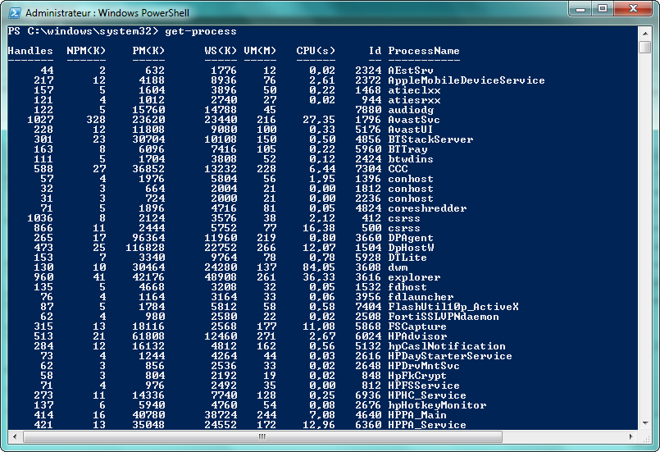The image size is (660, 452).
Task: Click the 'get-process' command text
Action: point(201,31)
